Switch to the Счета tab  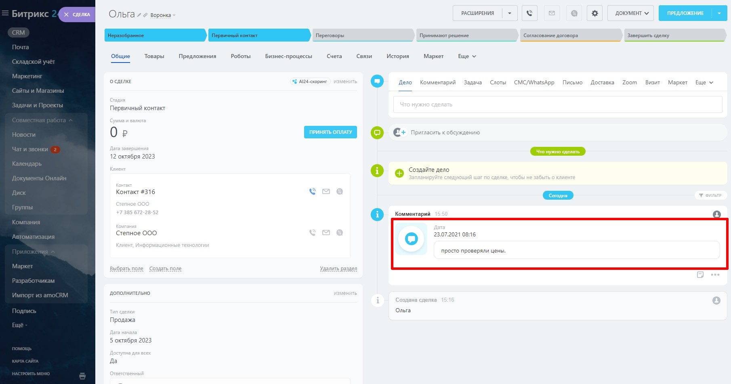334,56
